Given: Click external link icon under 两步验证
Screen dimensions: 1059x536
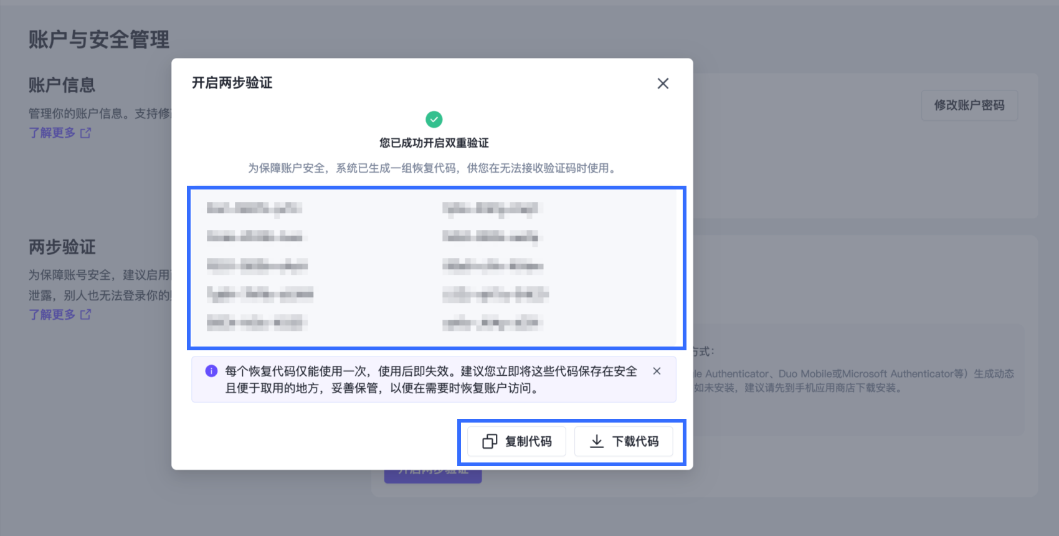Looking at the screenshot, I should click(x=86, y=315).
